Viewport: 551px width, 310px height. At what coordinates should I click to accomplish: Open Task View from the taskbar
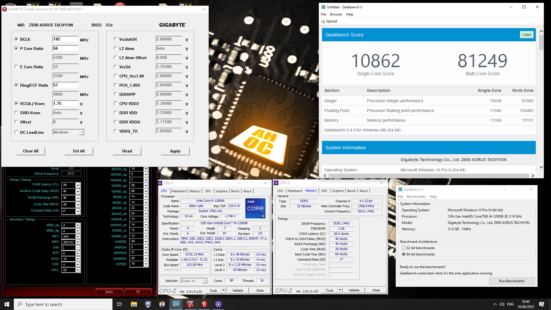pyautogui.click(x=119, y=304)
